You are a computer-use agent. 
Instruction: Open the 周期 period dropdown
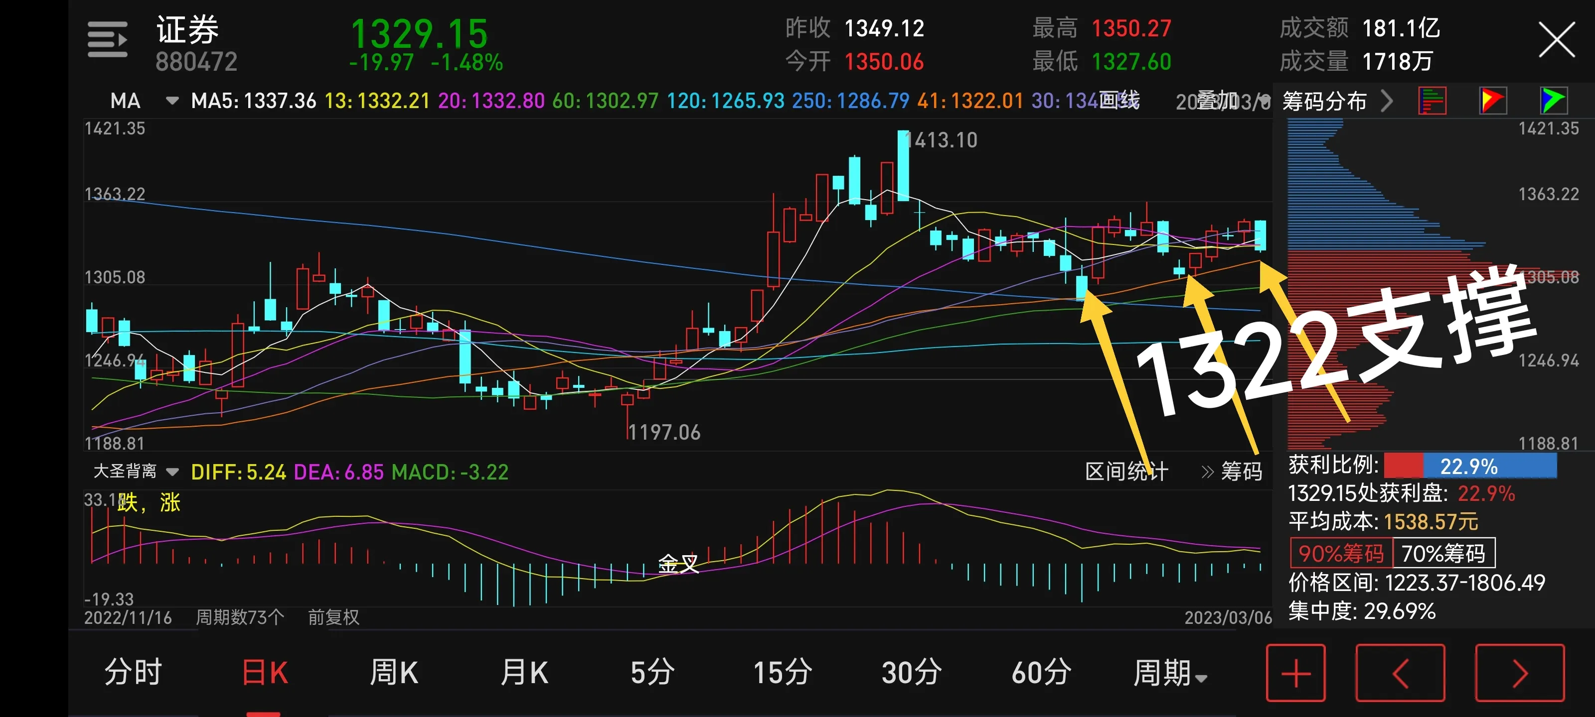1170,673
